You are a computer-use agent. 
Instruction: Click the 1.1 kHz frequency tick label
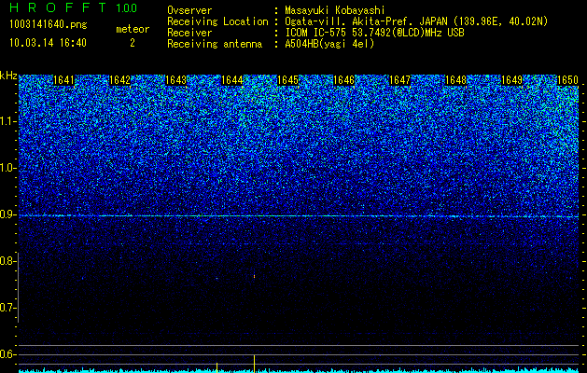click(7, 121)
